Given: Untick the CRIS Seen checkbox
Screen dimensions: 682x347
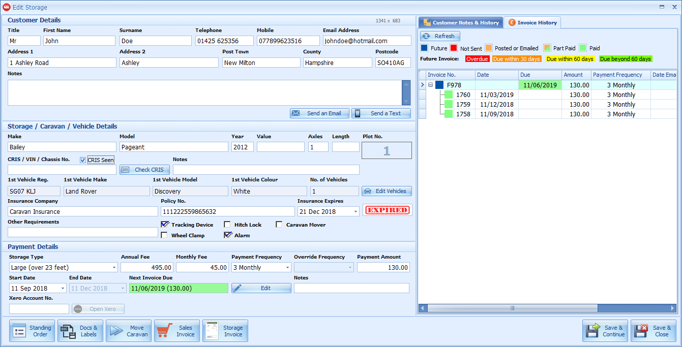Looking at the screenshot, I should [x=83, y=160].
